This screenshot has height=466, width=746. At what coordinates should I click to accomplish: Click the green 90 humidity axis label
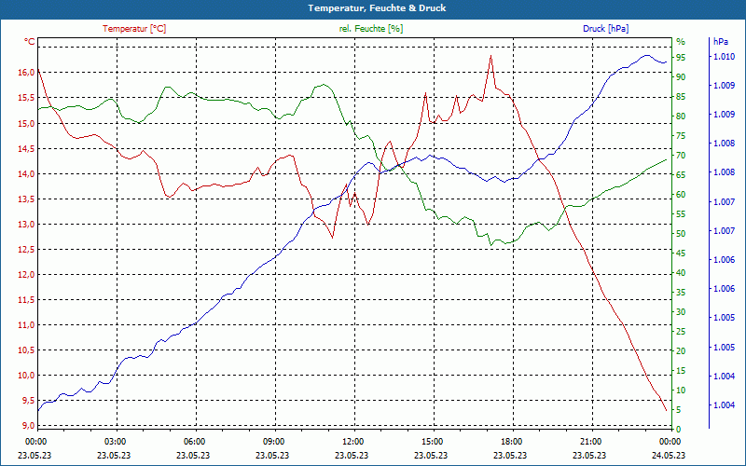pyautogui.click(x=681, y=77)
